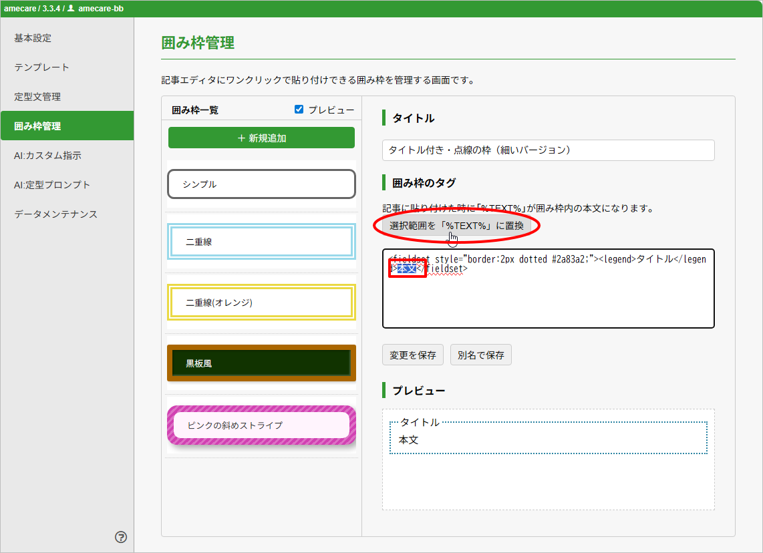The height and width of the screenshot is (553, 763).
Task: Navigate to AI:定型プロンプト
Action: click(52, 185)
